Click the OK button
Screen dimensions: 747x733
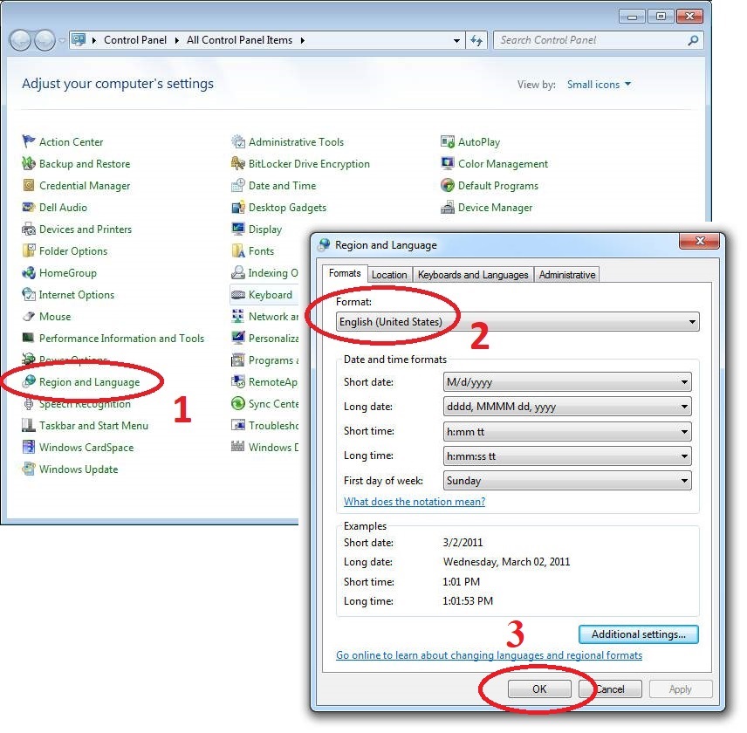[539, 689]
